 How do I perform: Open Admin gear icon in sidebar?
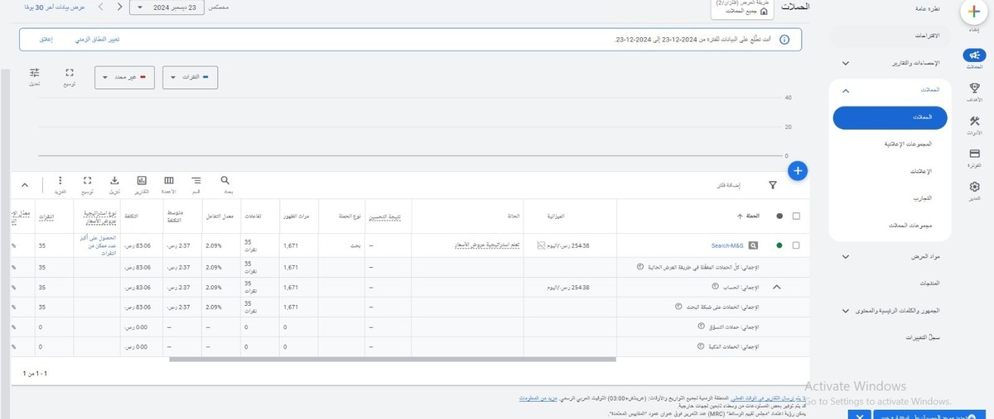point(974,187)
